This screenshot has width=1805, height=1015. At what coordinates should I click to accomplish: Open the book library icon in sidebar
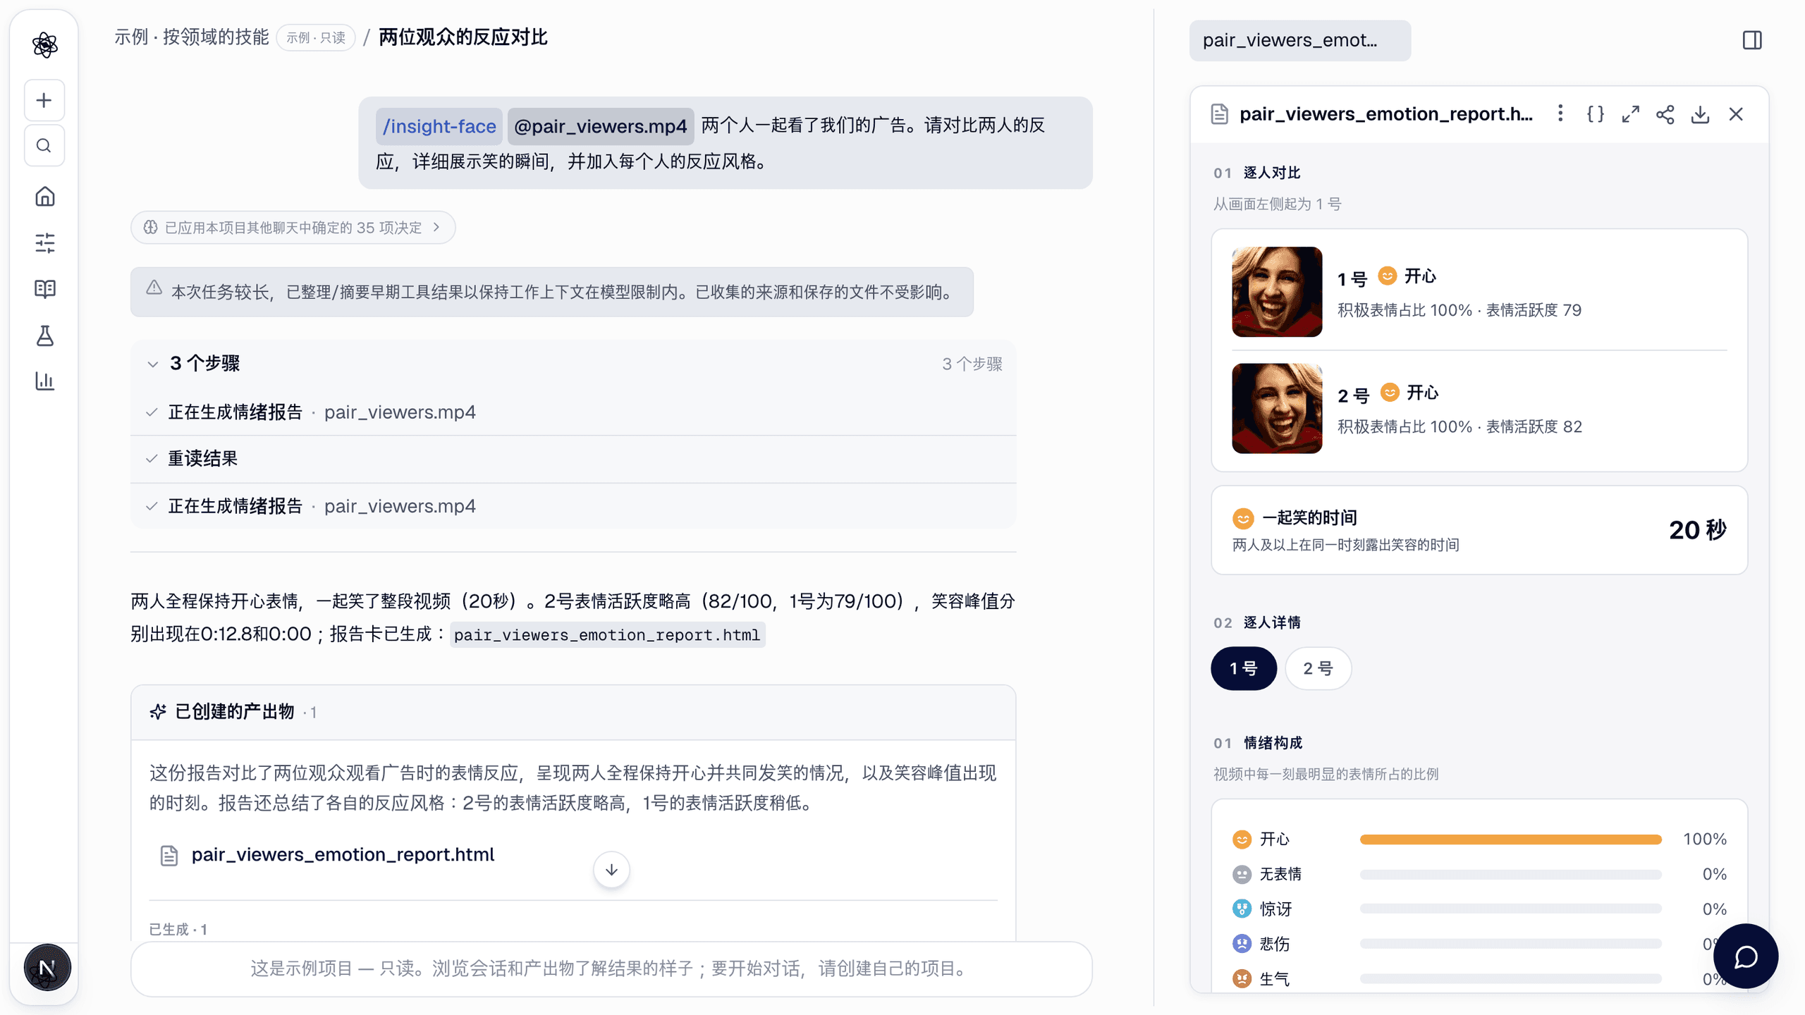coord(44,289)
